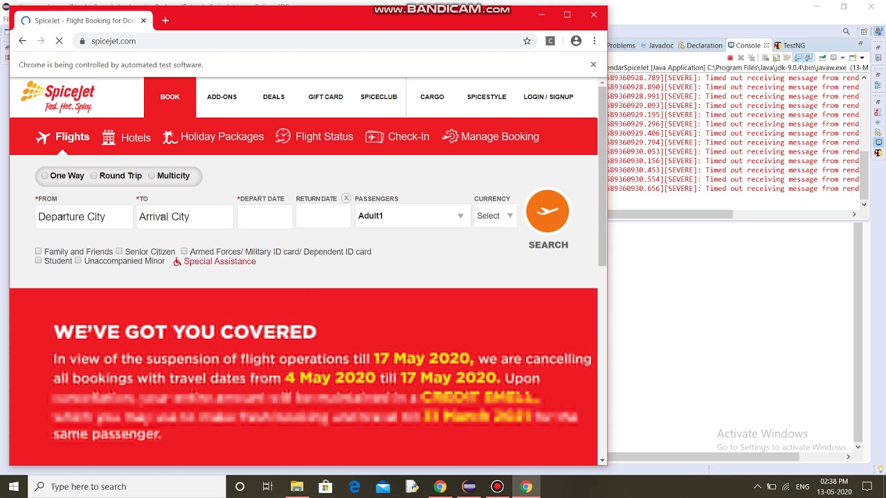Open the Flight Status section
The height and width of the screenshot is (498, 886).
(314, 136)
